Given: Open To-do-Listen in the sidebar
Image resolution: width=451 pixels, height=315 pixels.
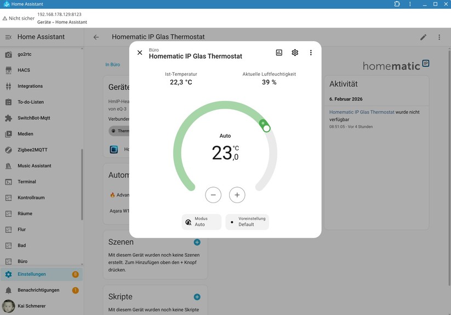Looking at the screenshot, I should 42,102.
